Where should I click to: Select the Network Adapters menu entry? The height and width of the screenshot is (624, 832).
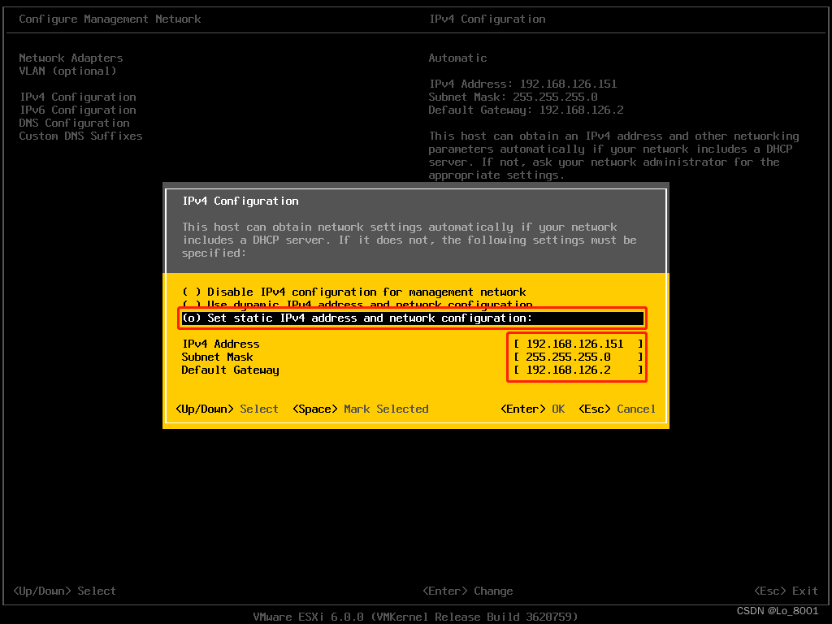(x=71, y=58)
